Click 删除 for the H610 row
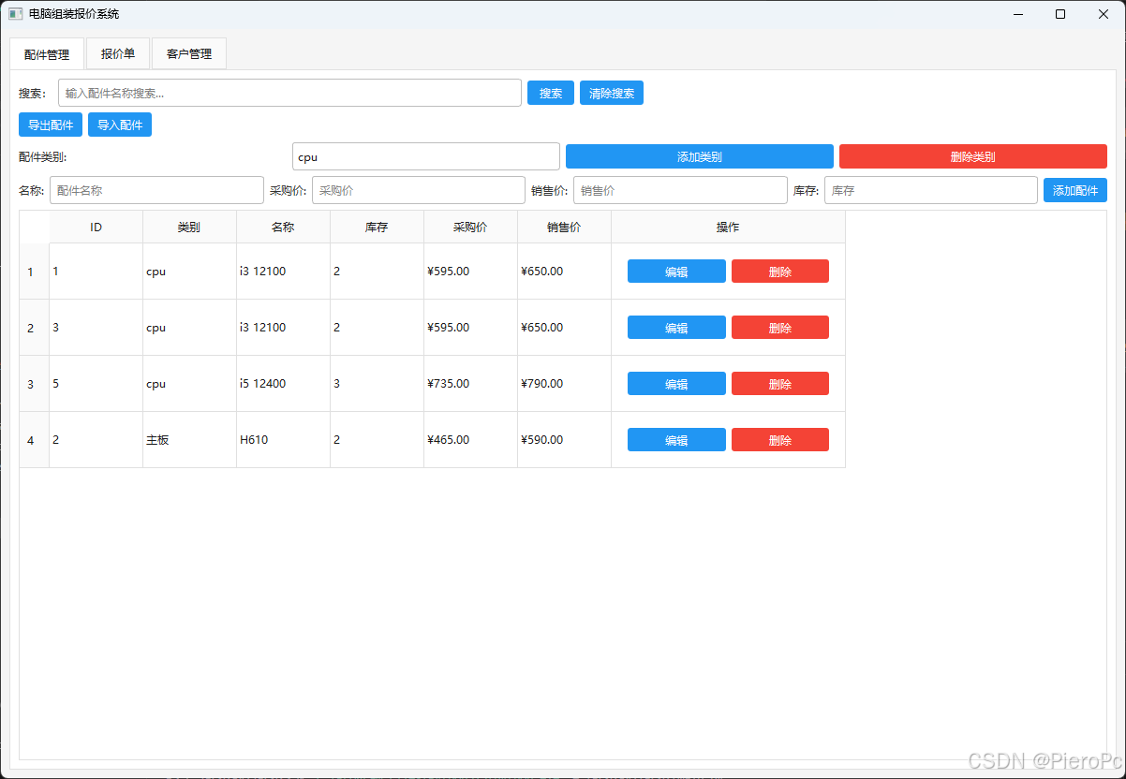1126x779 pixels. [x=780, y=440]
